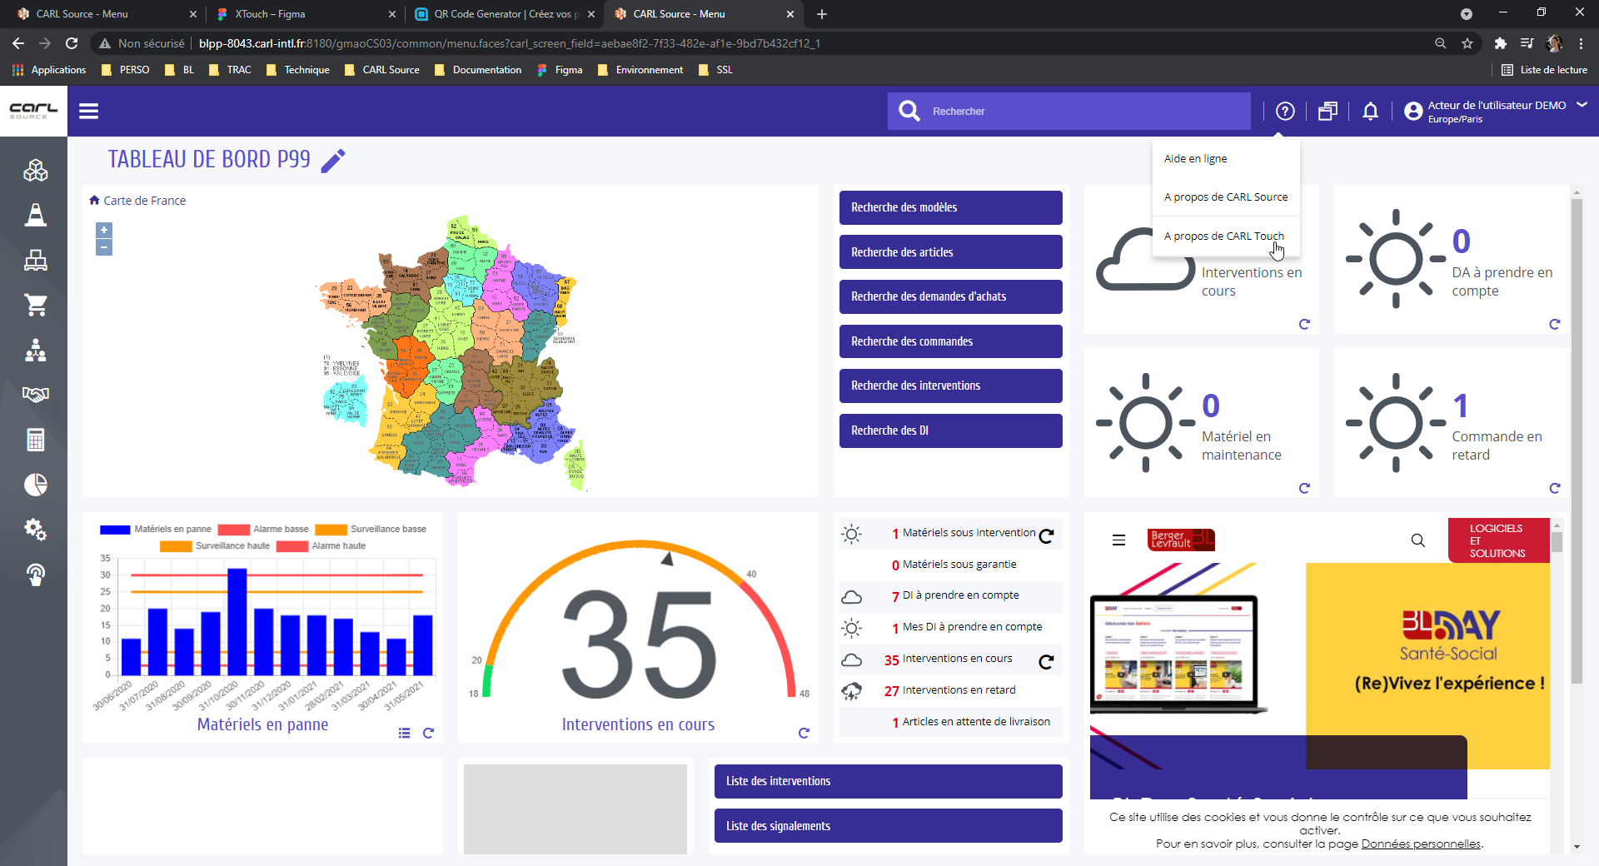Open the hamburger menu in header
The image size is (1599, 866).
click(x=88, y=111)
